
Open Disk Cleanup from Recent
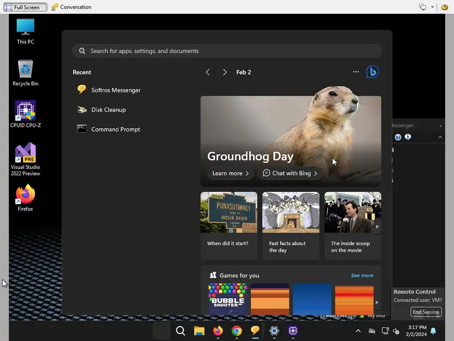click(x=102, y=110)
